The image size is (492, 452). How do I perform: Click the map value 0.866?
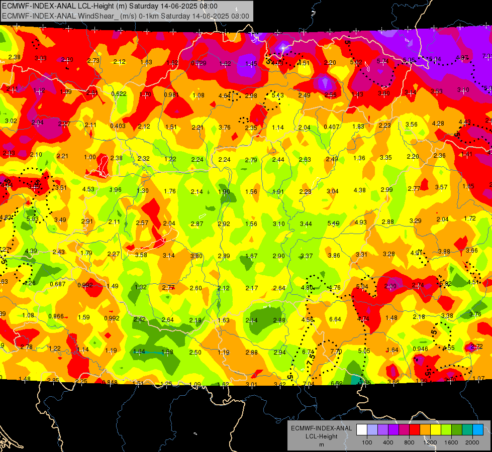(56, 316)
